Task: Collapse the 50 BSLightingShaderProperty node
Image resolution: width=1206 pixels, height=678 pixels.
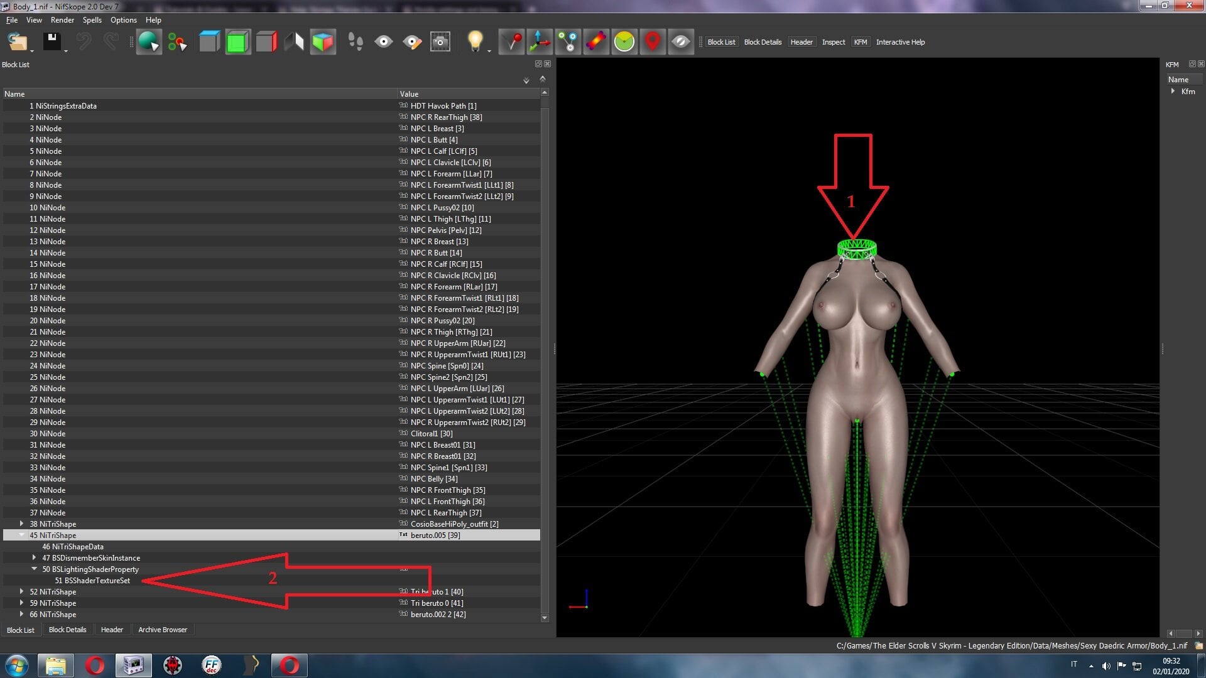Action: click(34, 569)
